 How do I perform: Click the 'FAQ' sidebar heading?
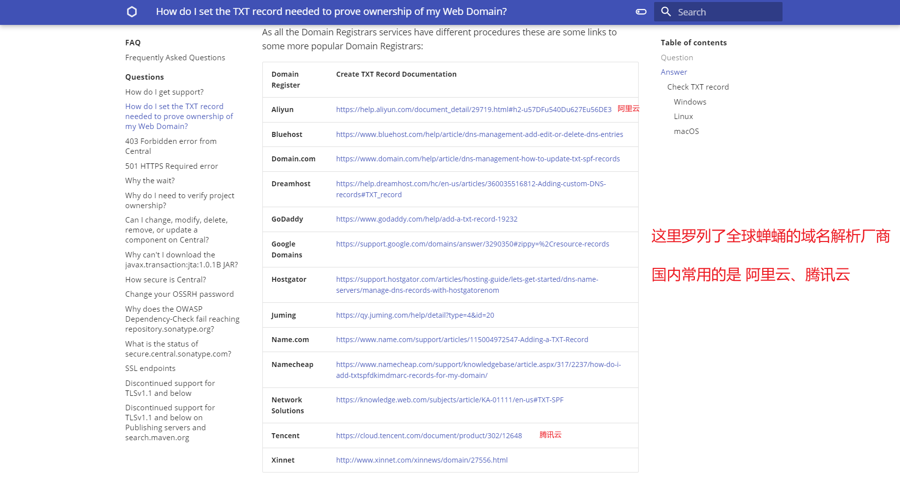[133, 43]
